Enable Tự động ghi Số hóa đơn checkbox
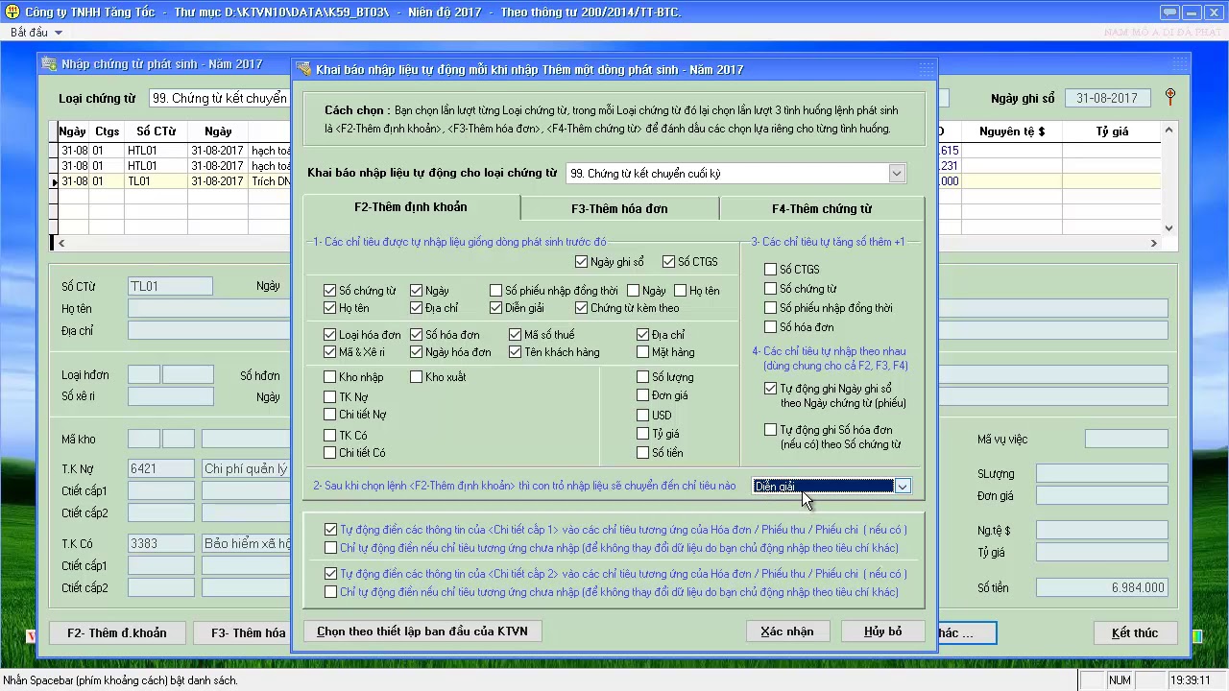Screen dimensions: 1229x691 770,430
